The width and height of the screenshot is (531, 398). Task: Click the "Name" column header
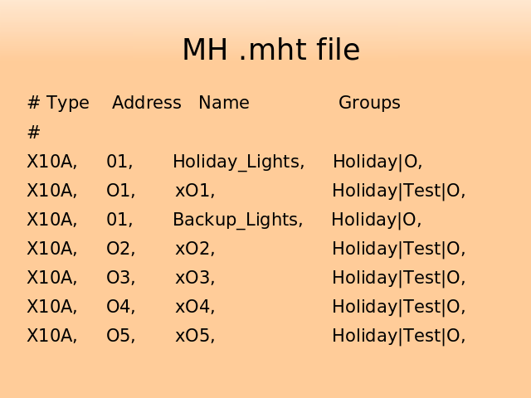(224, 104)
